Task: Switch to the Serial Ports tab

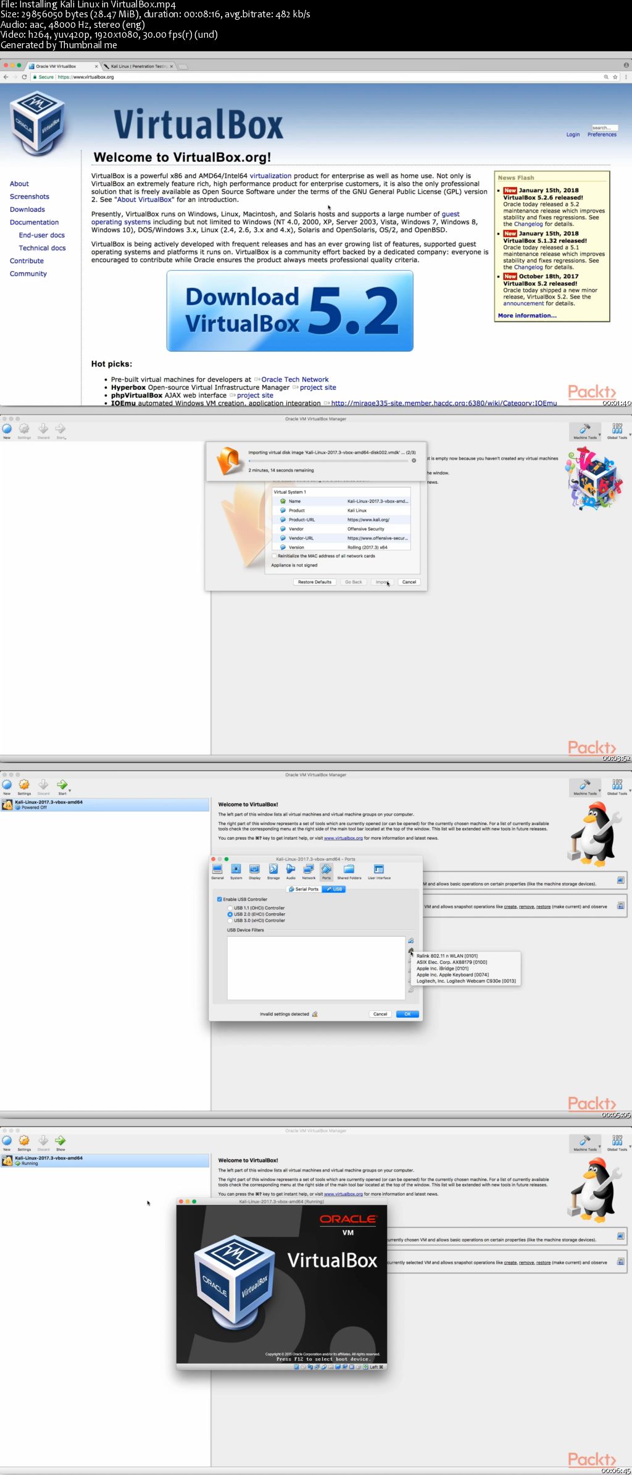Action: (x=304, y=889)
